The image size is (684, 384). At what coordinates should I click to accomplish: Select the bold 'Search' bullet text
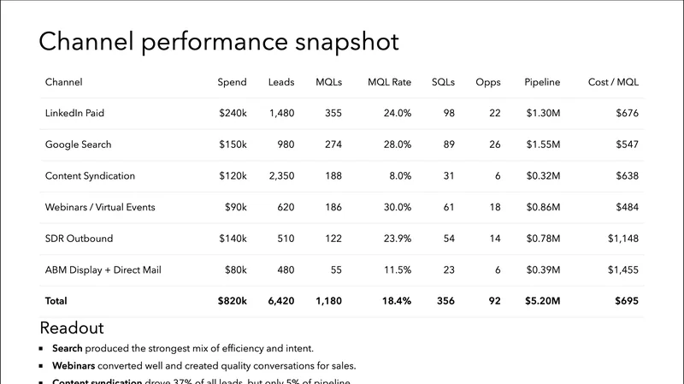tap(68, 349)
